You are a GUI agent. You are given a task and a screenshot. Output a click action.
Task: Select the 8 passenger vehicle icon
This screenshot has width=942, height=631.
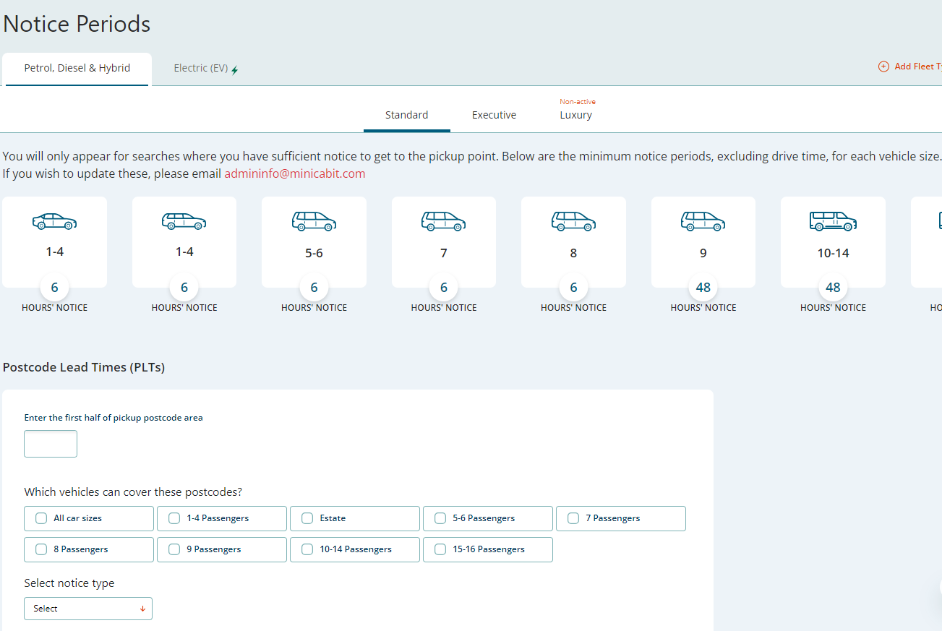tap(573, 221)
